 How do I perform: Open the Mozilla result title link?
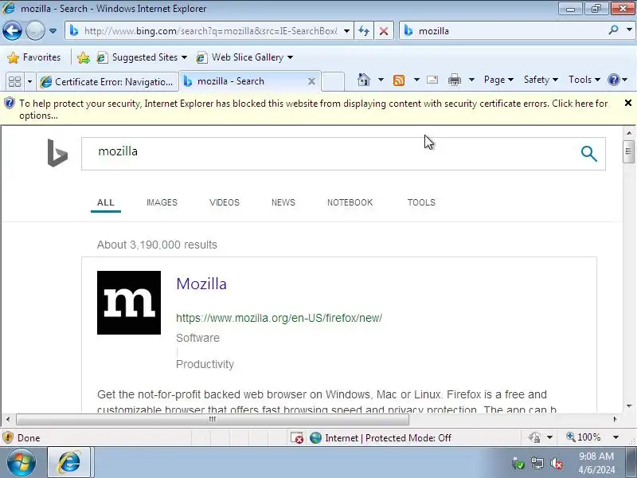(x=201, y=284)
